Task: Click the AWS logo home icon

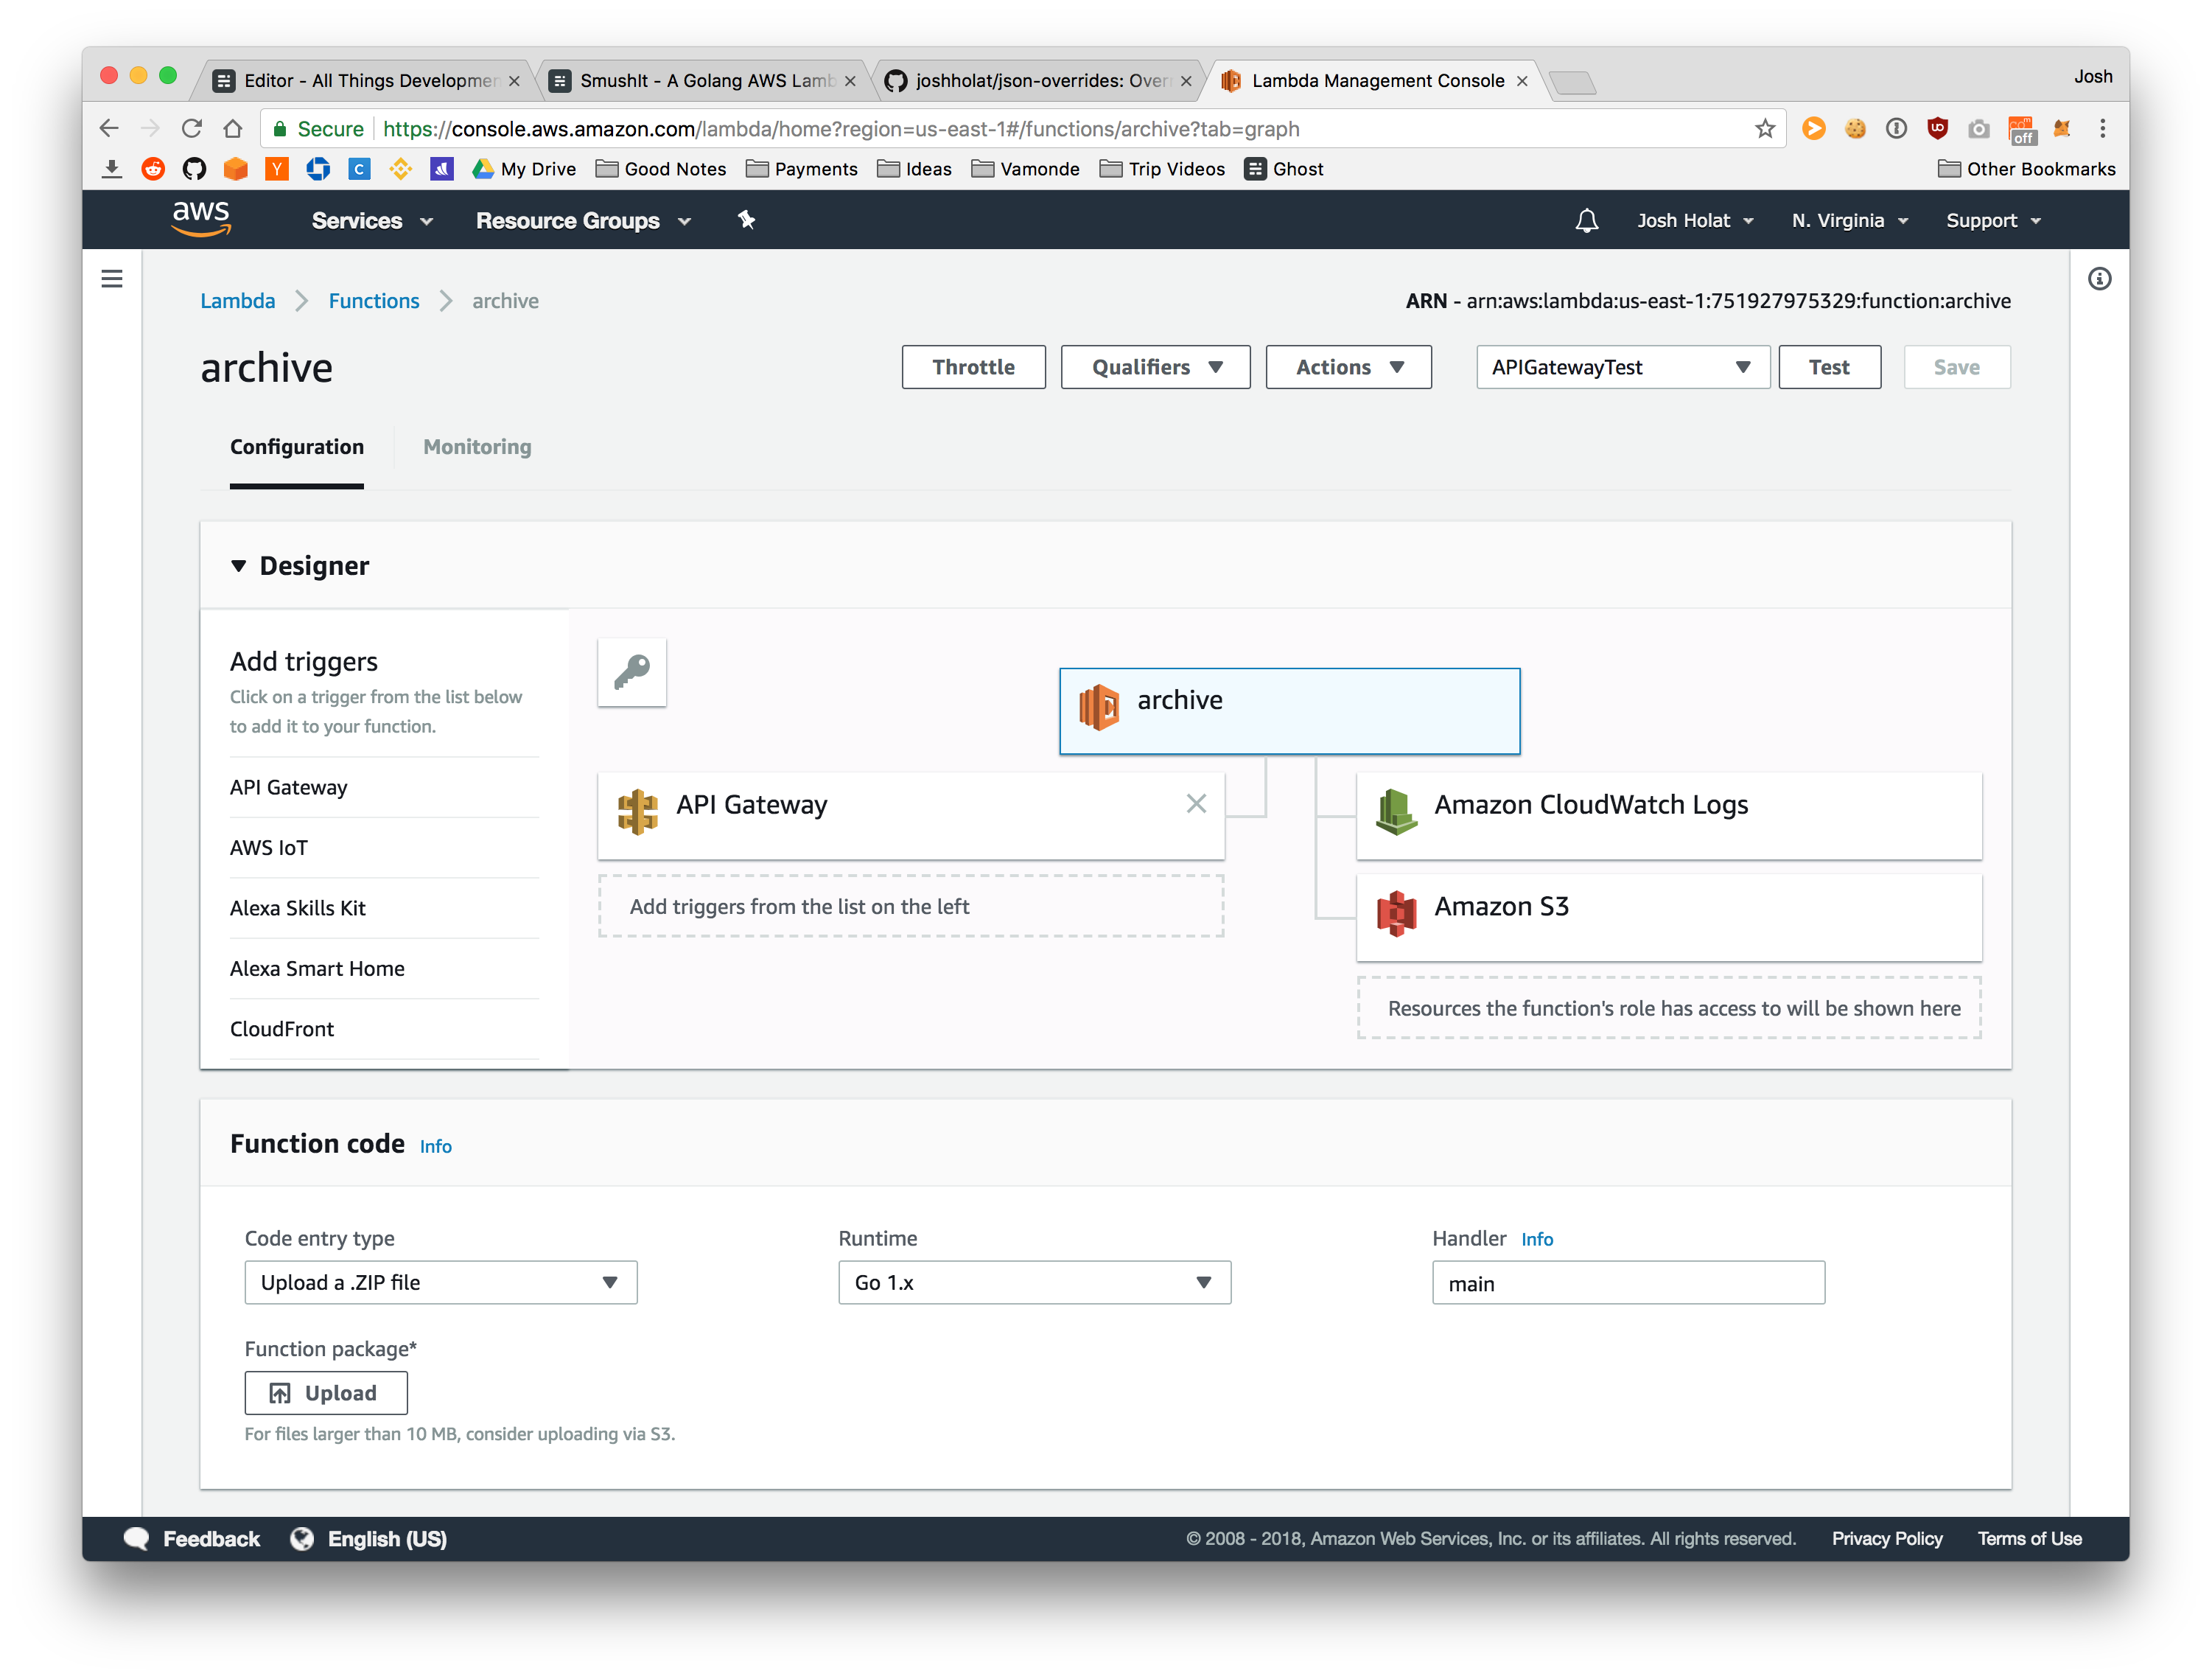Action: coord(201,219)
